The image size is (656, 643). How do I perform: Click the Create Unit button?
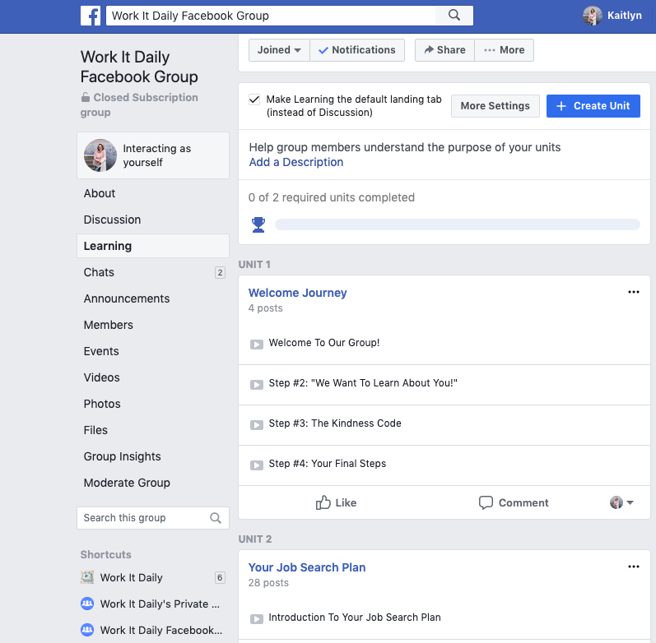pyautogui.click(x=593, y=106)
